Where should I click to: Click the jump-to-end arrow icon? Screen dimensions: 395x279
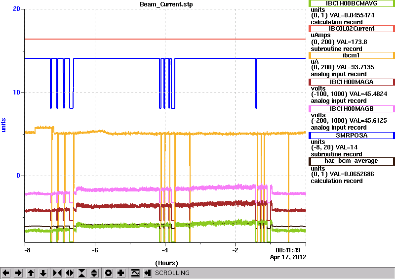click(148, 273)
